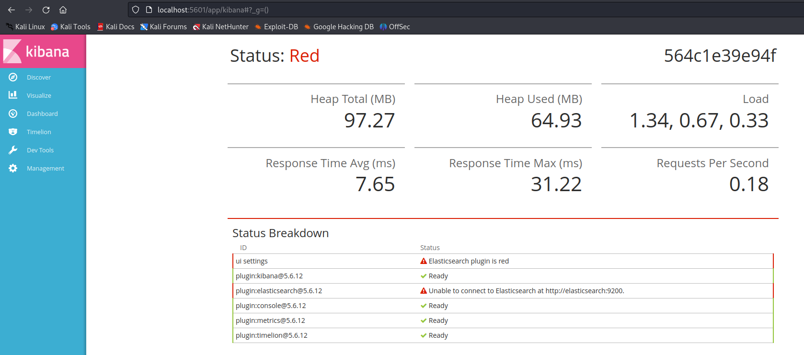
Task: Click Heap Used value 64.93
Action: [x=556, y=120]
